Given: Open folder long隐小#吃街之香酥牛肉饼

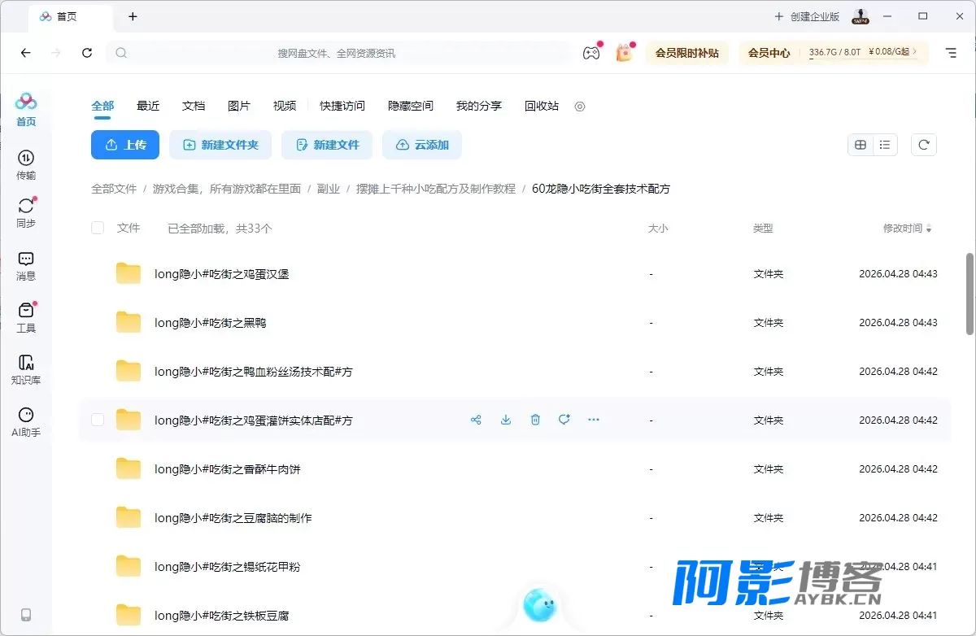Looking at the screenshot, I should (x=228, y=469).
